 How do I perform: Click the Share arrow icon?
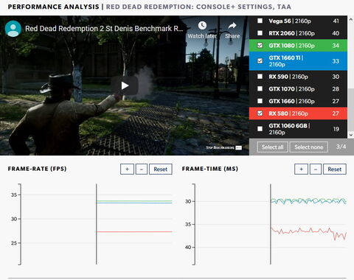(x=232, y=25)
